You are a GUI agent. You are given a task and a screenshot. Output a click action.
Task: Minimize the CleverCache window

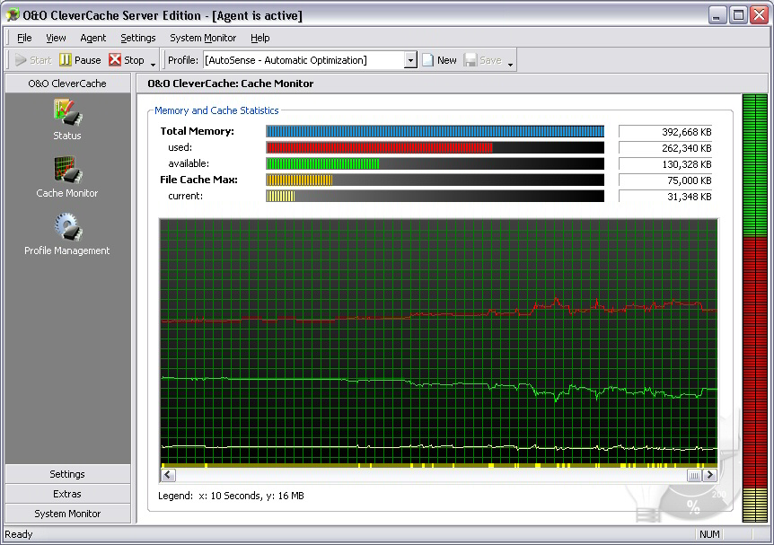[x=717, y=15]
